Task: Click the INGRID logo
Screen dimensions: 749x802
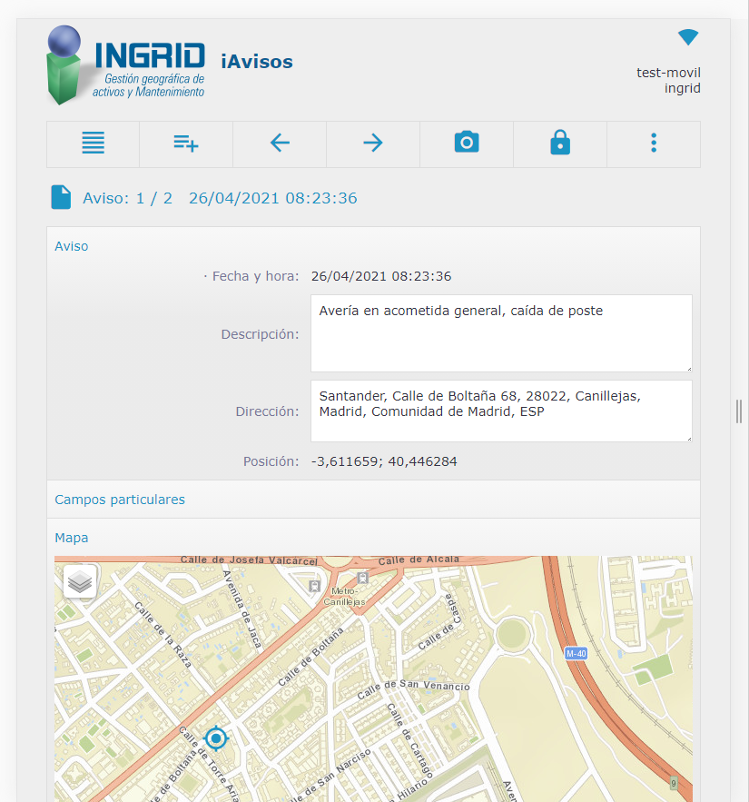Action: point(127,64)
